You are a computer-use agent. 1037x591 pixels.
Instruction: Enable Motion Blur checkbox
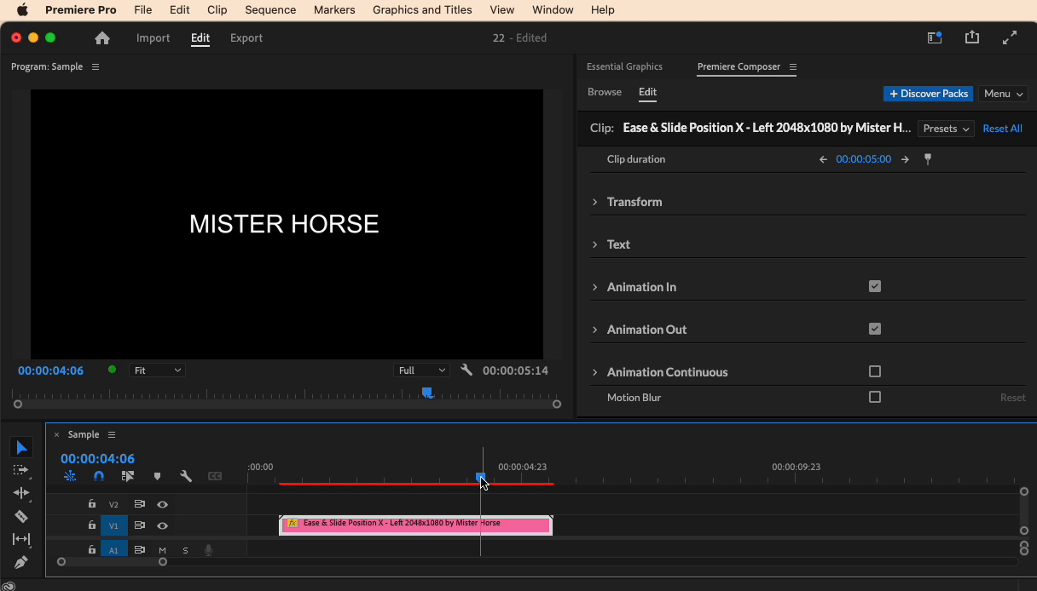pos(875,397)
